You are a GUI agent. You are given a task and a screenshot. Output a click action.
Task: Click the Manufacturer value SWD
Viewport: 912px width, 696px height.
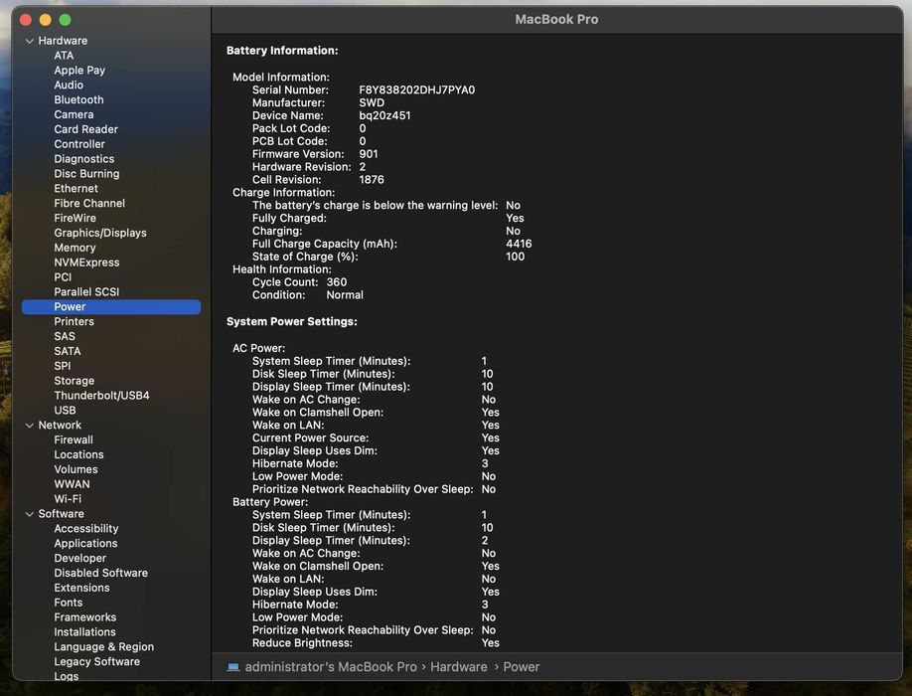point(372,102)
